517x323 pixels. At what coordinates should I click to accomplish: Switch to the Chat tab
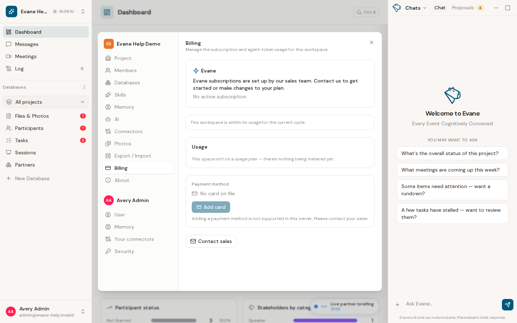[439, 8]
